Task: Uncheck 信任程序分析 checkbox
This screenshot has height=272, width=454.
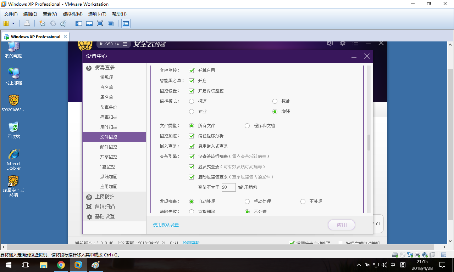Action: [192, 136]
